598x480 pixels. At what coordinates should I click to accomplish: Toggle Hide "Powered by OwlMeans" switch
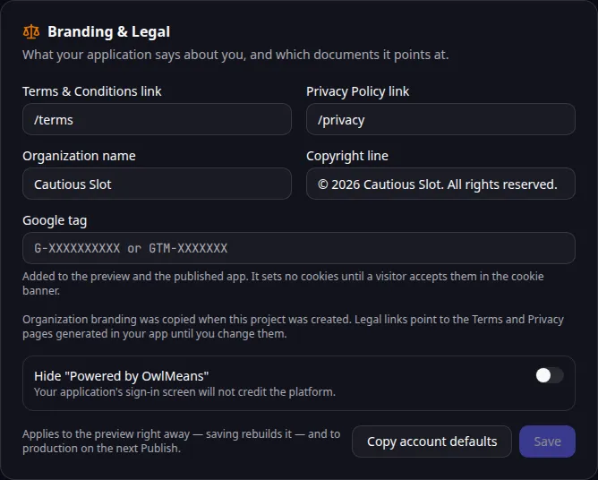point(549,375)
